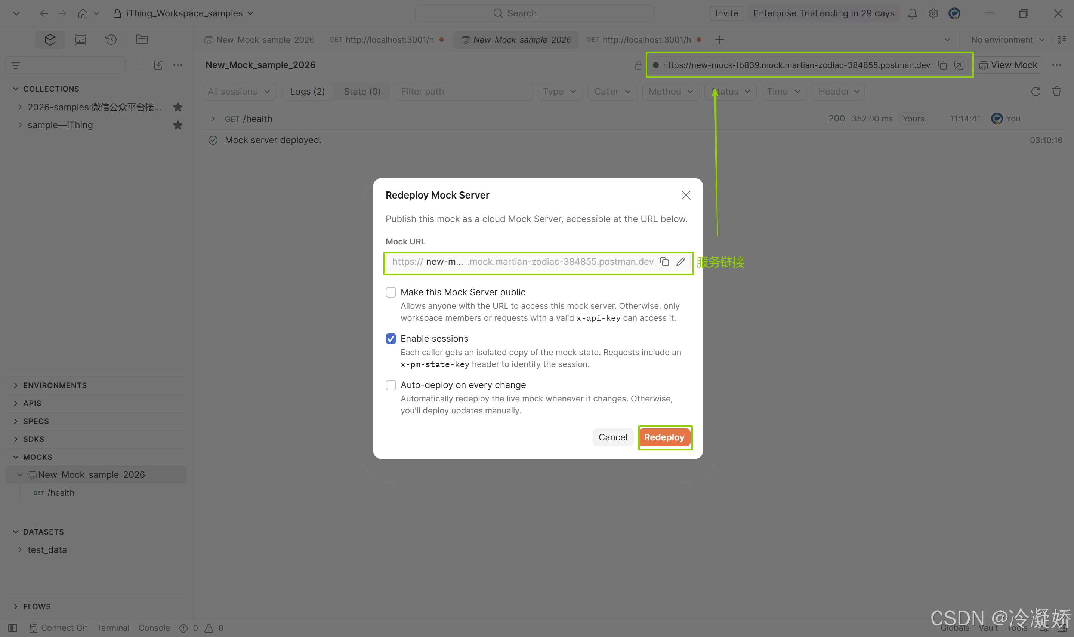1074x637 pixels.
Task: Open mock header more options ellipsis
Action: tap(1056, 65)
